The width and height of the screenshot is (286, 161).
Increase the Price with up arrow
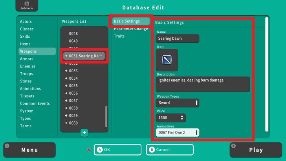182,116
